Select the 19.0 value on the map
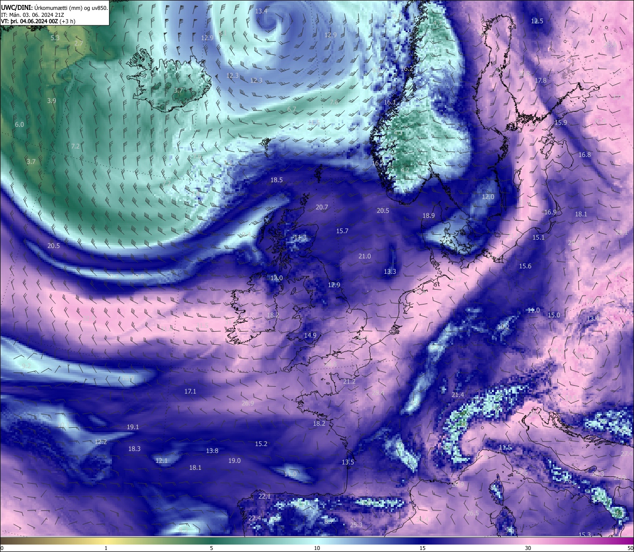This screenshot has height=552, width=634. click(x=234, y=460)
